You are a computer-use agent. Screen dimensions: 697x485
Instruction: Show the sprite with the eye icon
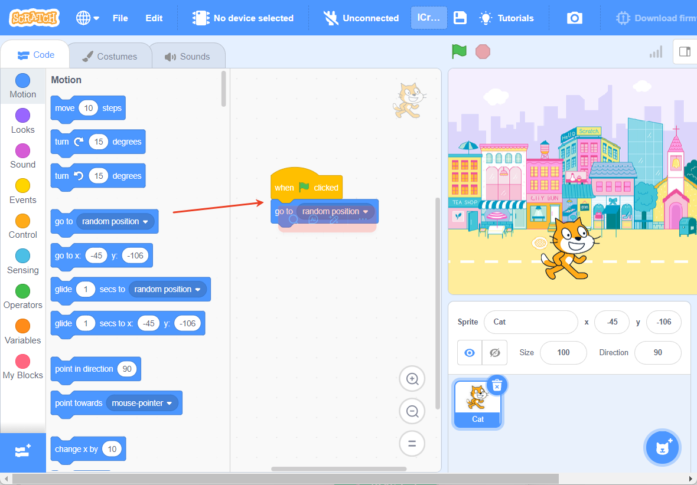coord(470,353)
